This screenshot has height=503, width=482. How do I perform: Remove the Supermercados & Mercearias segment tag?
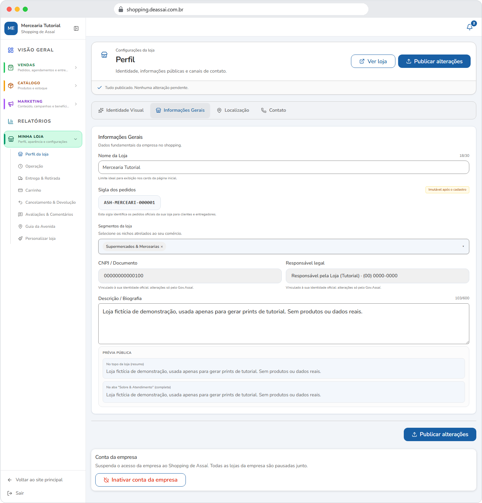click(162, 247)
